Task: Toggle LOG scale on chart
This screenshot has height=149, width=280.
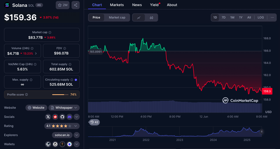Action: 261,17
